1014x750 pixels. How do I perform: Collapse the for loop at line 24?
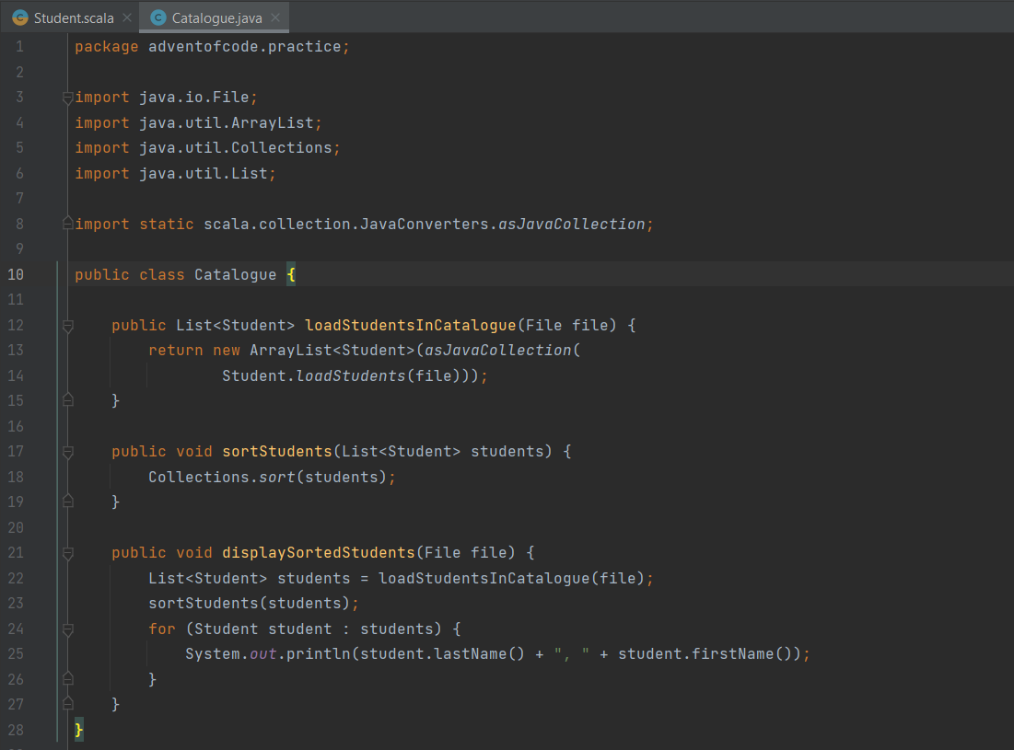[68, 629]
